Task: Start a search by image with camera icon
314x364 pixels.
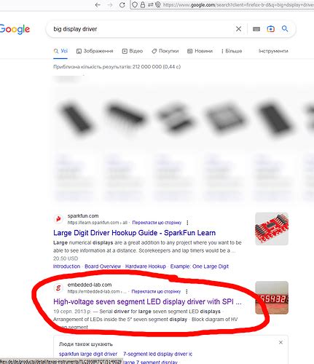Action: click(x=270, y=29)
